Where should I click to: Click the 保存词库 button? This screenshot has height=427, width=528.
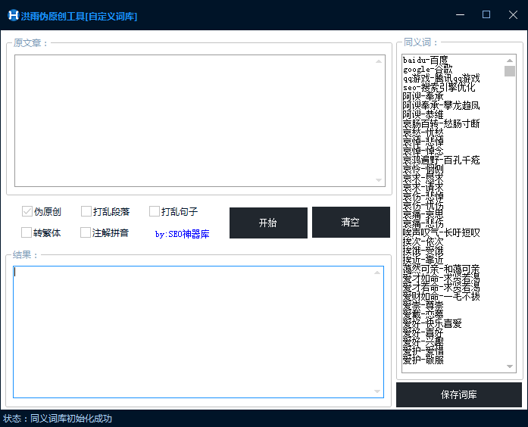(459, 394)
